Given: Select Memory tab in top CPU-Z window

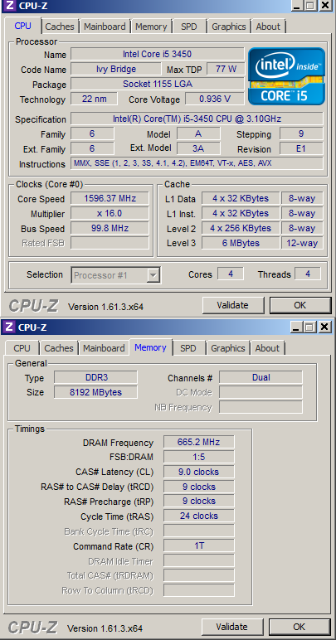Looking at the screenshot, I should (x=151, y=27).
